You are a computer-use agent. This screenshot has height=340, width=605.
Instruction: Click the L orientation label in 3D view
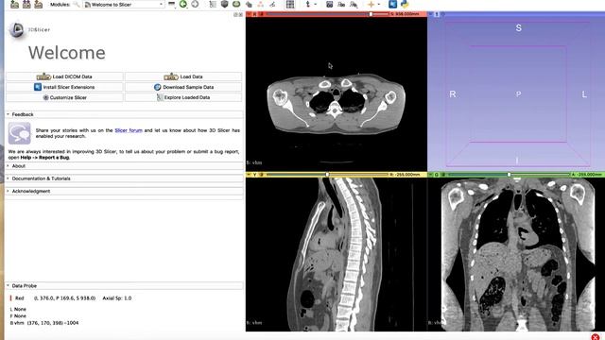pos(584,94)
